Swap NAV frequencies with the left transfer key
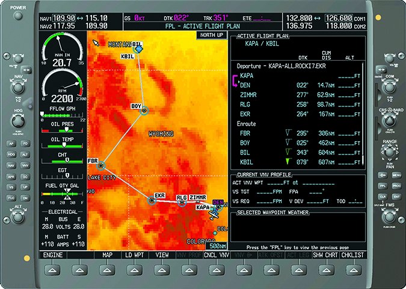Screen dimensions: 406x289 point(26,70)
